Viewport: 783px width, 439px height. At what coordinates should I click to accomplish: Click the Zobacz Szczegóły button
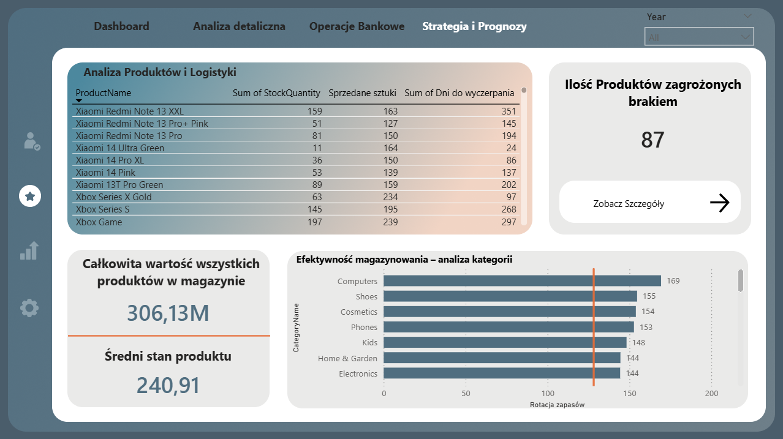649,202
